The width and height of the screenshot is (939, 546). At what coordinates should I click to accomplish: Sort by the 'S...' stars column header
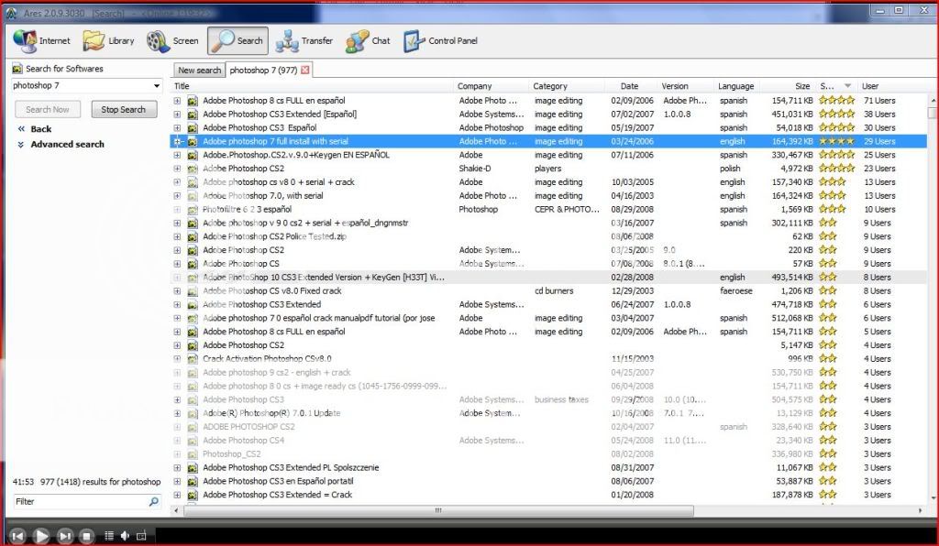836,86
